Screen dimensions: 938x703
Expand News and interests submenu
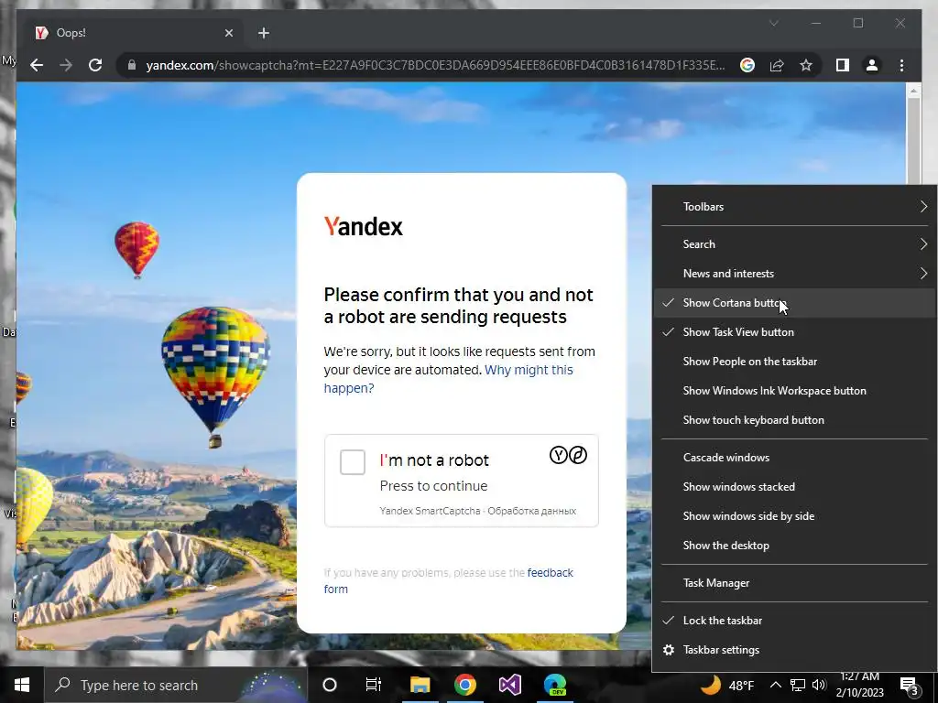tap(794, 273)
